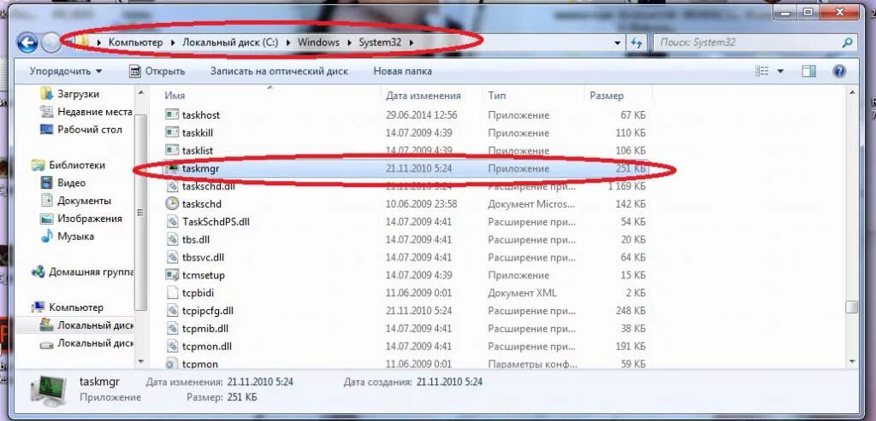The height and width of the screenshot is (421, 876).
Task: Click Открыть in the toolbar
Action: pos(157,72)
